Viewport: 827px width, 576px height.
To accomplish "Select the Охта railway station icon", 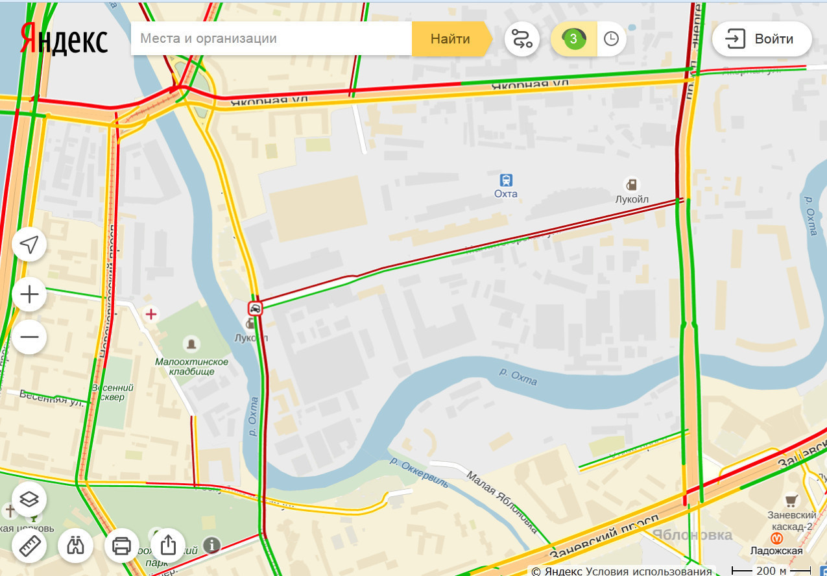I will (x=506, y=180).
